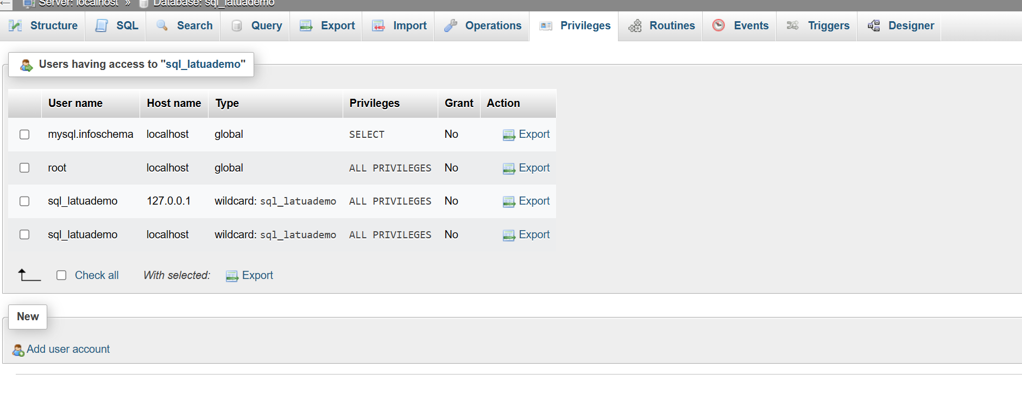Click the Add user account link
The height and width of the screenshot is (406, 1022).
click(68, 349)
